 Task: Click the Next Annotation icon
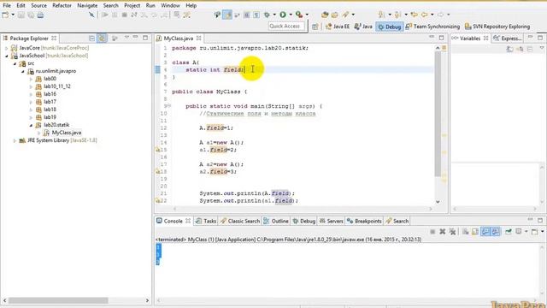pos(382,15)
